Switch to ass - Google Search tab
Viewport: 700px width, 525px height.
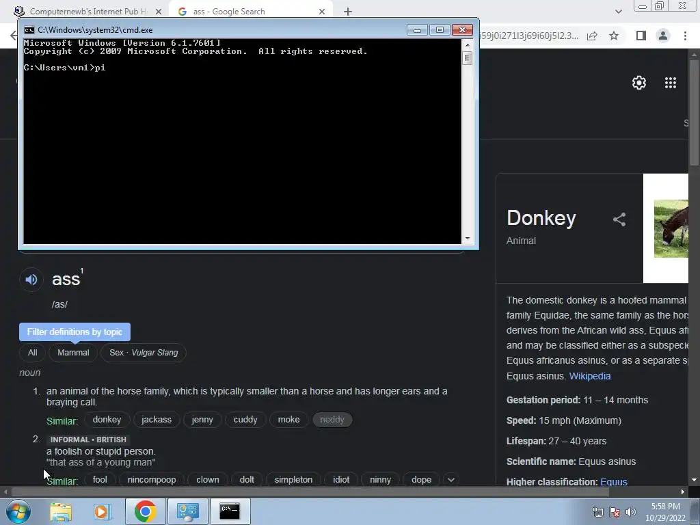252,12
